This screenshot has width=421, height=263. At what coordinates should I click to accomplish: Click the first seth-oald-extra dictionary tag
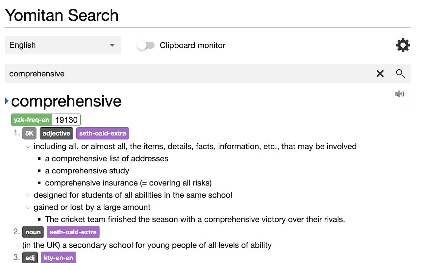click(103, 133)
